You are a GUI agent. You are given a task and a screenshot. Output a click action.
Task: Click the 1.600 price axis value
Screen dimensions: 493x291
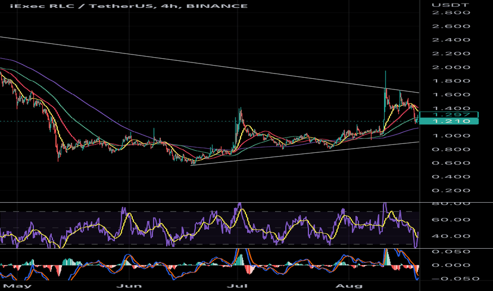451,95
